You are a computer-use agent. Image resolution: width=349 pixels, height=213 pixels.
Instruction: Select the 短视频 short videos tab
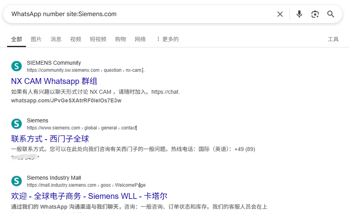[98, 39]
